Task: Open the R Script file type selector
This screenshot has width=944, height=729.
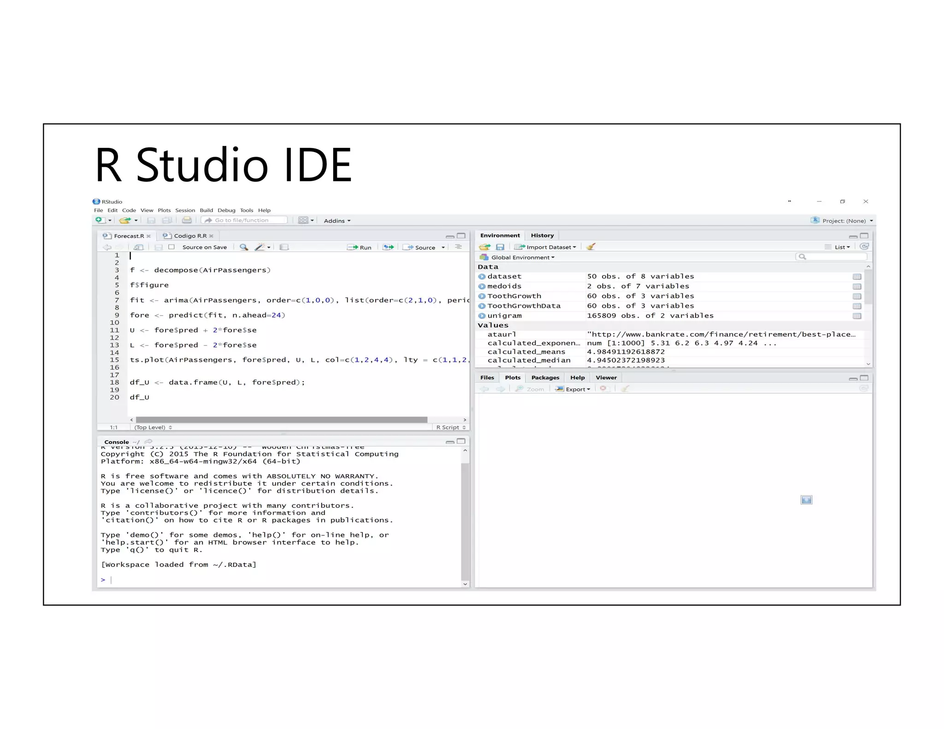Action: point(451,428)
